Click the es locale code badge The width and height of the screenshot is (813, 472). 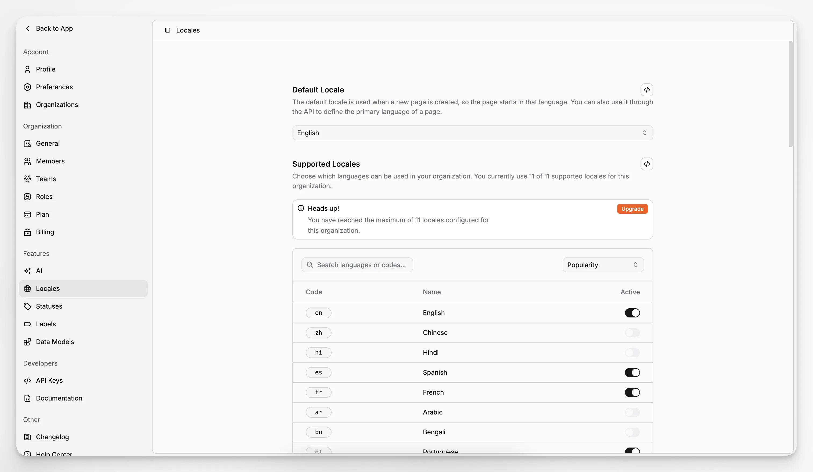(x=318, y=373)
